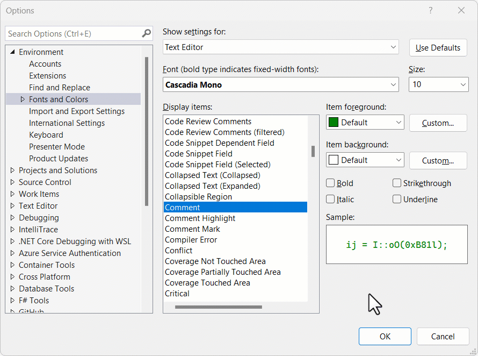Click the search magnifying glass icon

click(x=146, y=33)
